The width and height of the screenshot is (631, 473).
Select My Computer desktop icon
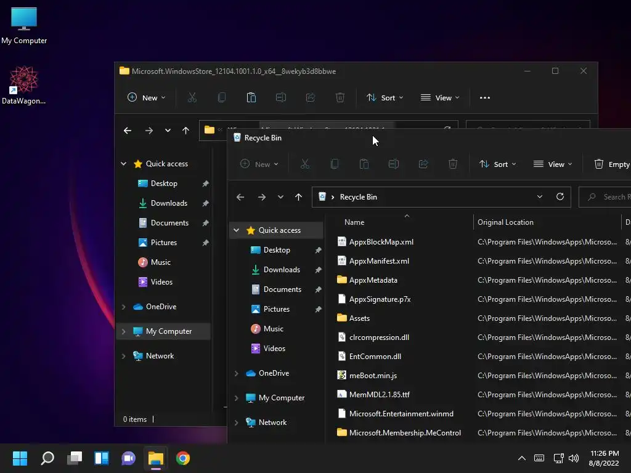(x=24, y=25)
